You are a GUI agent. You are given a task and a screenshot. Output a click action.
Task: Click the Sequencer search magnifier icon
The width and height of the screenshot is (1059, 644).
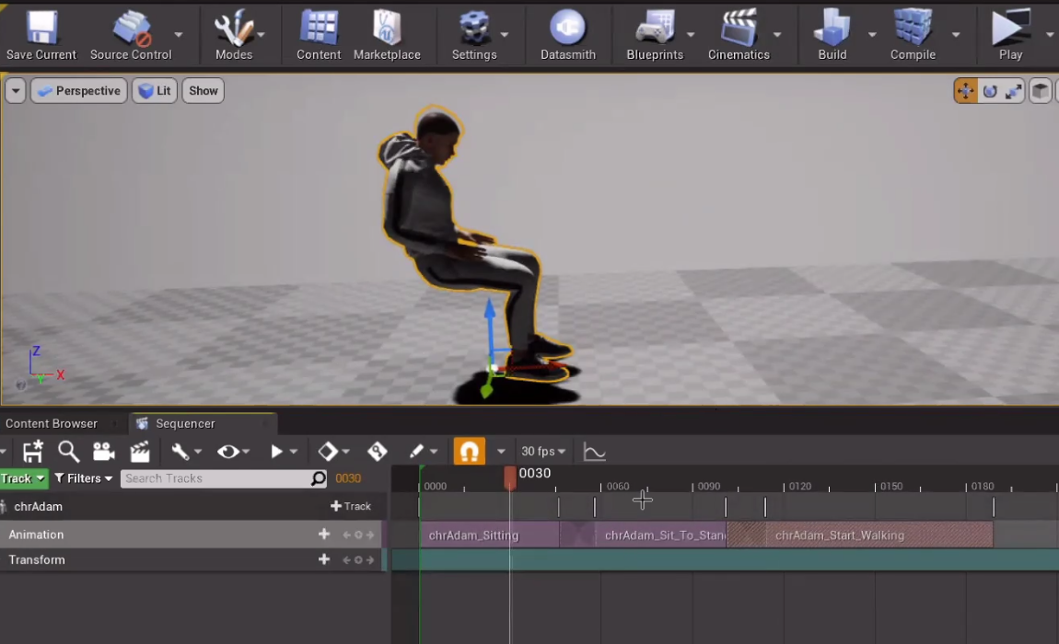click(x=68, y=451)
